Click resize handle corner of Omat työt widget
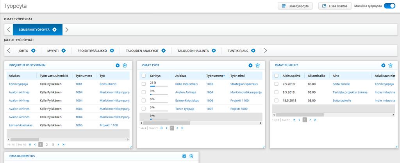Viewport: 400px width, 163px height. pos(263,147)
